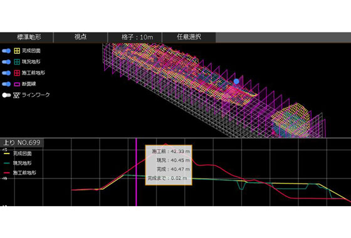Screen dimensions: 351x238
Task: Toggle off the 現況地形 layer switch
Action: point(6,62)
